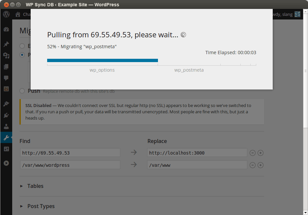Image resolution: width=308 pixels, height=215 pixels.
Task: Select the checked Pull radio button
Action: 22,55
